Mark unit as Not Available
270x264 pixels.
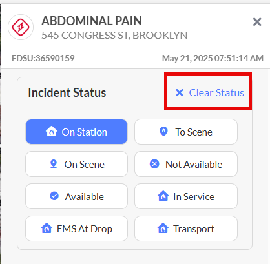coord(186,164)
